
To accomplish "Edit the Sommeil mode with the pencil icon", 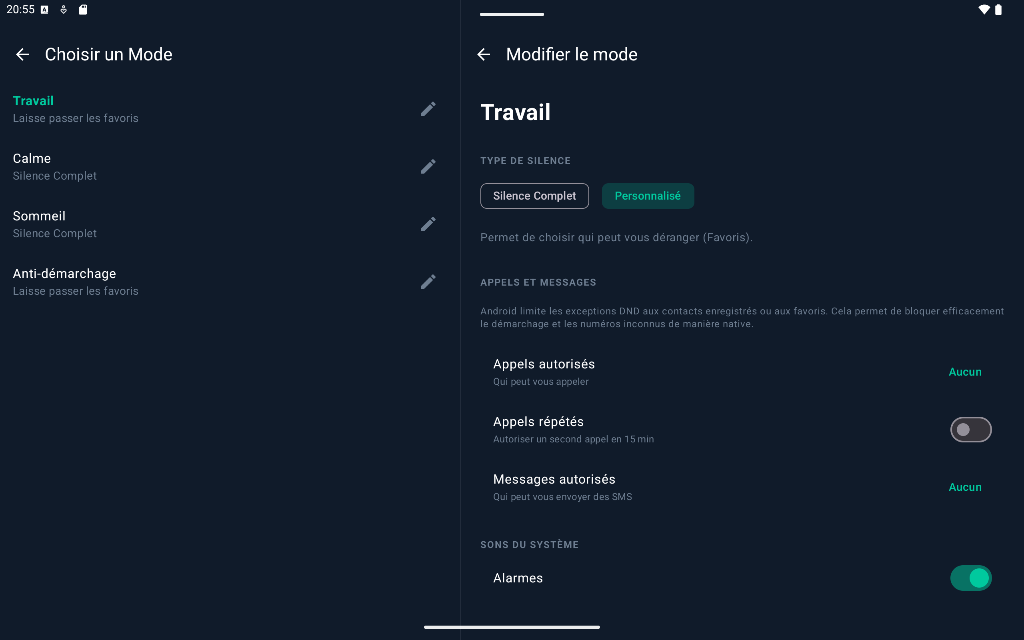I will [429, 224].
